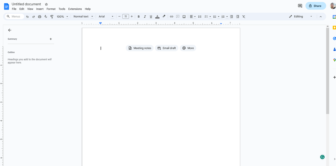Rename the Untitled document title
This screenshot has width=336, height=166.
pos(26,4)
